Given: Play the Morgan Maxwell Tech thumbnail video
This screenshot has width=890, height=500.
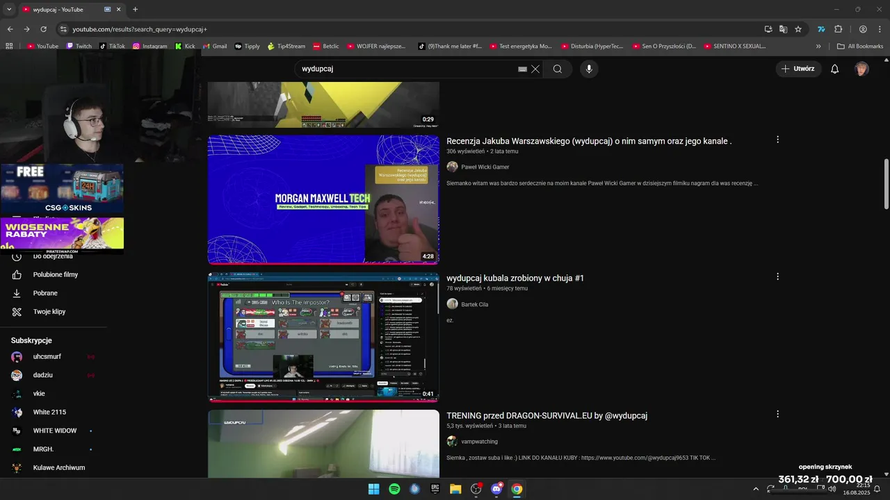Looking at the screenshot, I should [x=323, y=199].
